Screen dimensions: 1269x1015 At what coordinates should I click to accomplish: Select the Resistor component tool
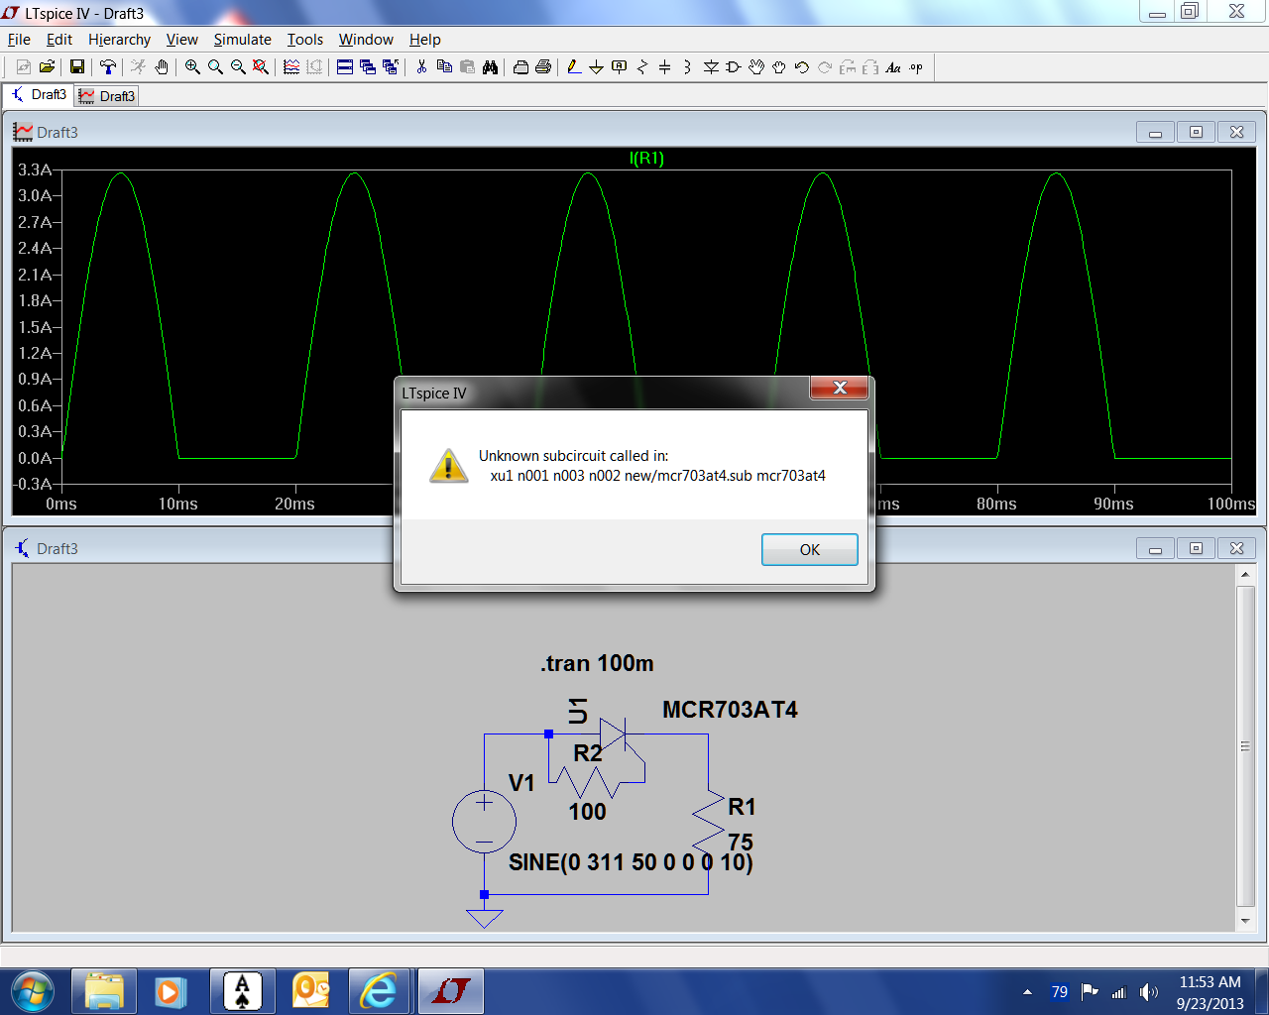[x=642, y=67]
